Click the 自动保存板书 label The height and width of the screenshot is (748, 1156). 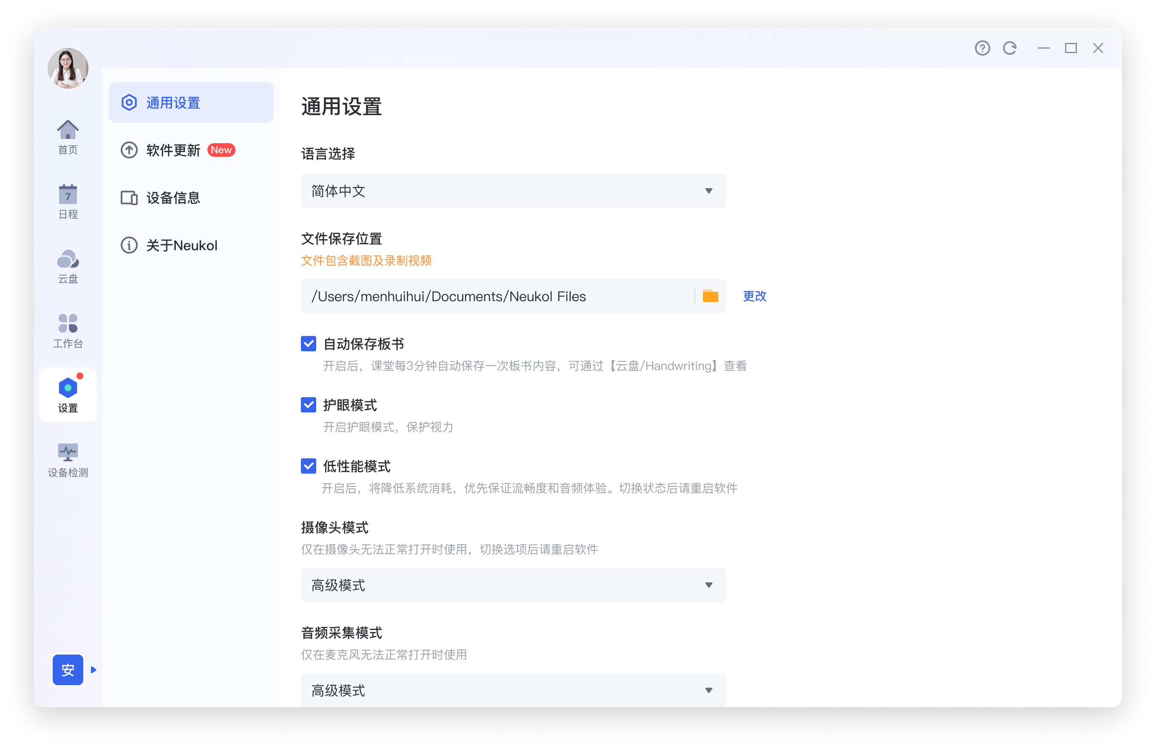pyautogui.click(x=364, y=344)
